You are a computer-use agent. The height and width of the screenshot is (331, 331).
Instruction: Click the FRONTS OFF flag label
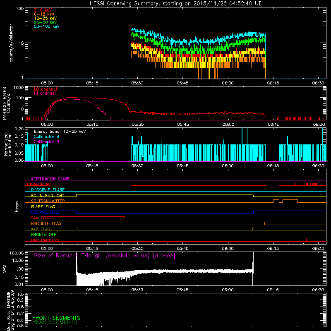44,234
